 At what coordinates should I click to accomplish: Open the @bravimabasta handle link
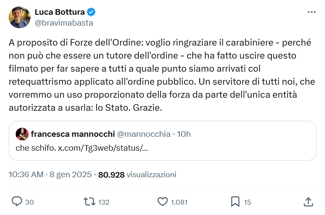point(64,23)
